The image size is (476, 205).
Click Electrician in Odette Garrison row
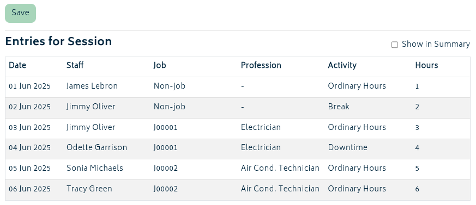tap(261, 148)
